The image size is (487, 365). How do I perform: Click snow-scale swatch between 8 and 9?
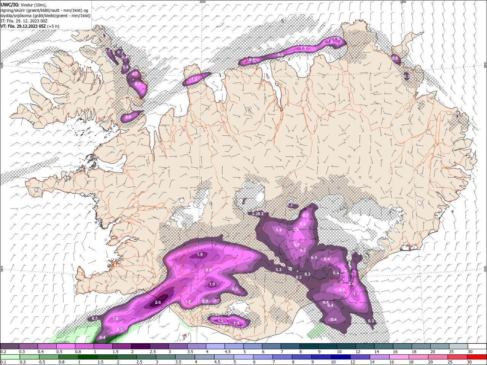point(308,346)
